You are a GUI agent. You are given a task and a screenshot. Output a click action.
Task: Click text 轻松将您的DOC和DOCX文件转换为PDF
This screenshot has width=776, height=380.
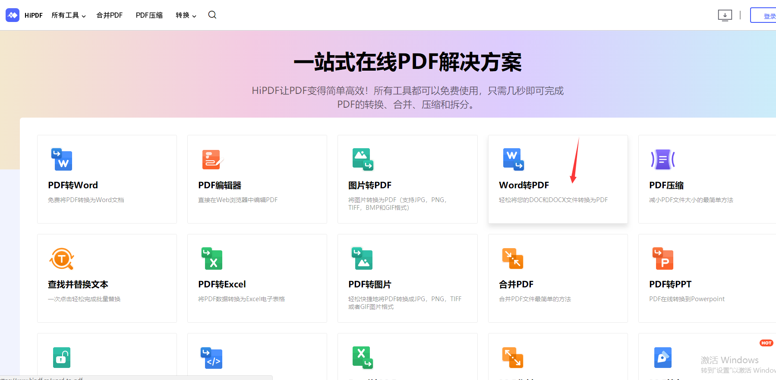[x=553, y=200]
